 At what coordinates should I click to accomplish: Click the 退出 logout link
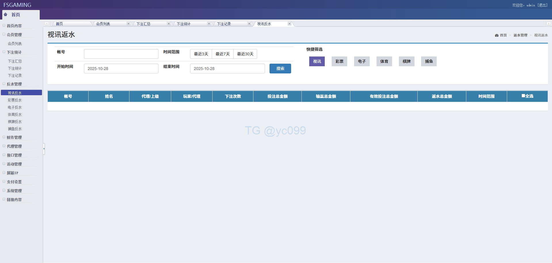tap(543, 5)
